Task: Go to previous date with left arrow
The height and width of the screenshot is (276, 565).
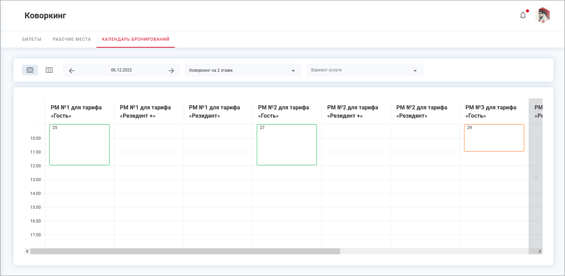Action: [72, 70]
